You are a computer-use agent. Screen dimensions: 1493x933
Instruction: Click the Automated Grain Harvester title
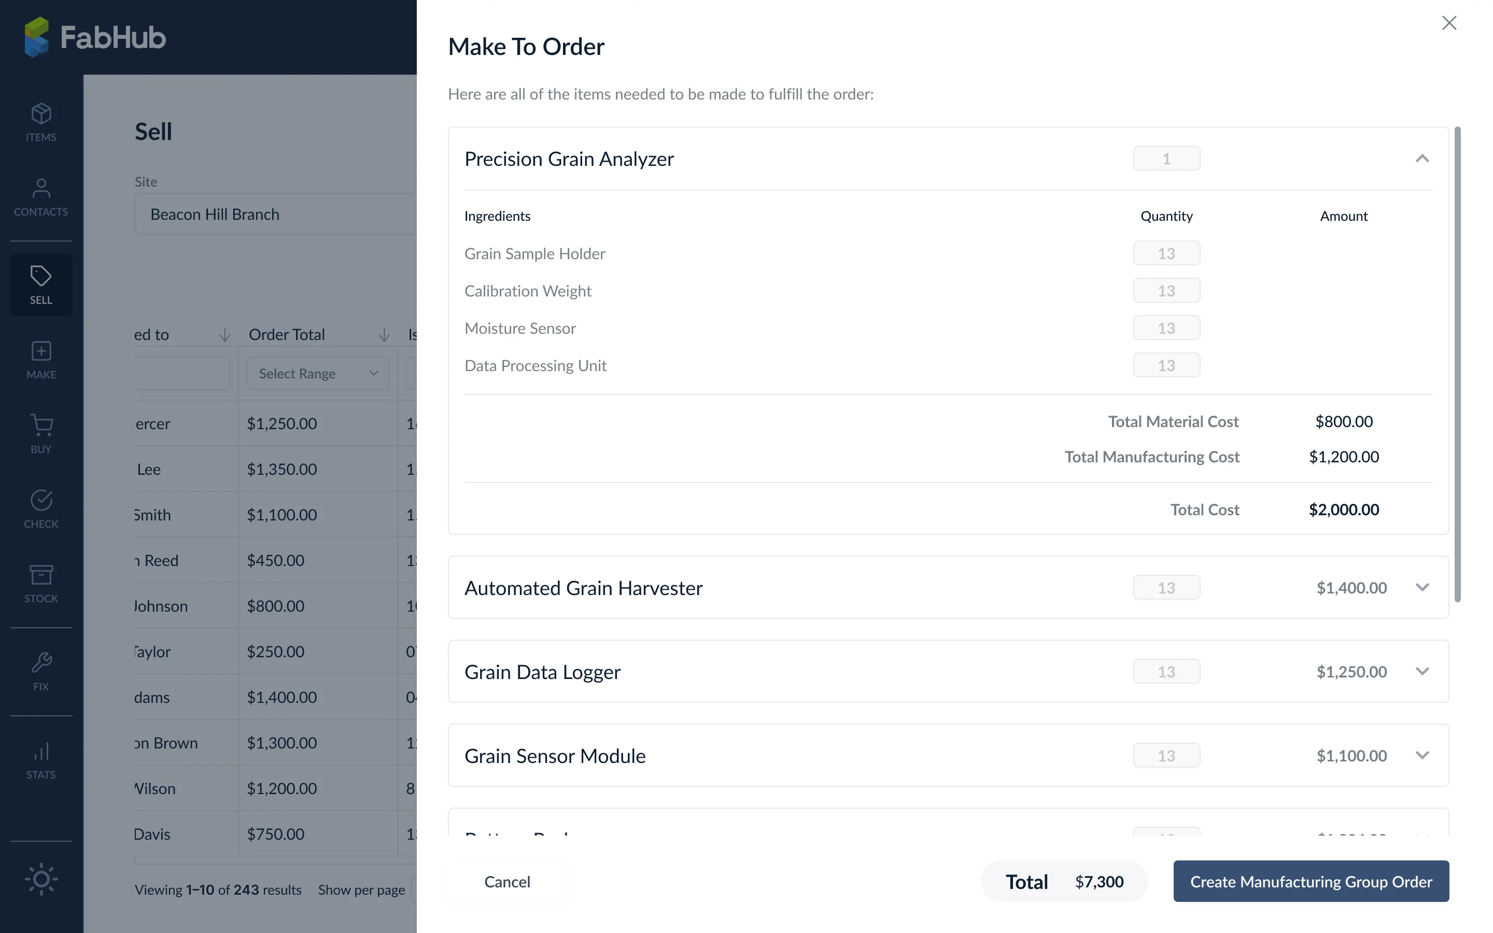click(x=584, y=588)
